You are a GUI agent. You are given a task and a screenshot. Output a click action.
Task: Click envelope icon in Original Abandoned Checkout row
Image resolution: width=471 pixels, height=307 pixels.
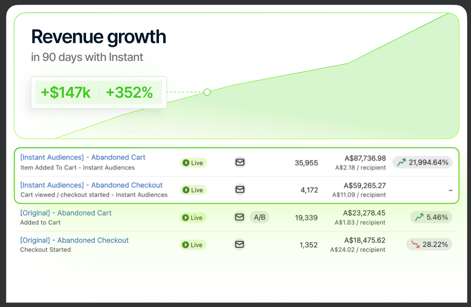tap(240, 245)
